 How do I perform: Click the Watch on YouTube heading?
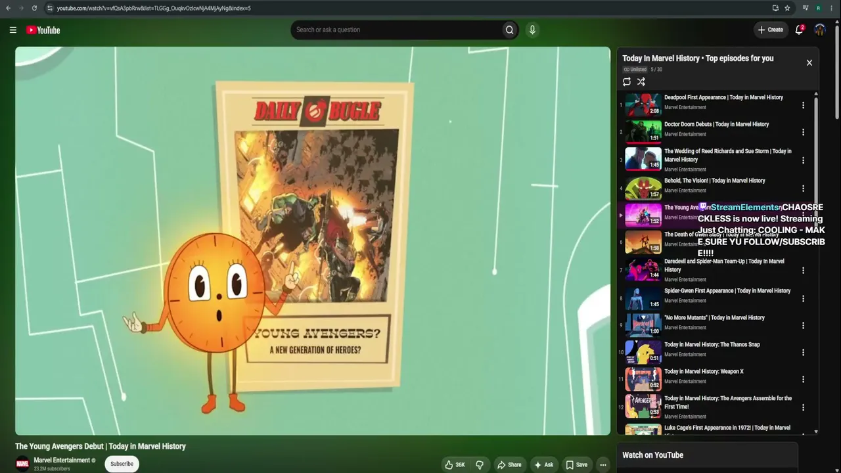(652, 455)
